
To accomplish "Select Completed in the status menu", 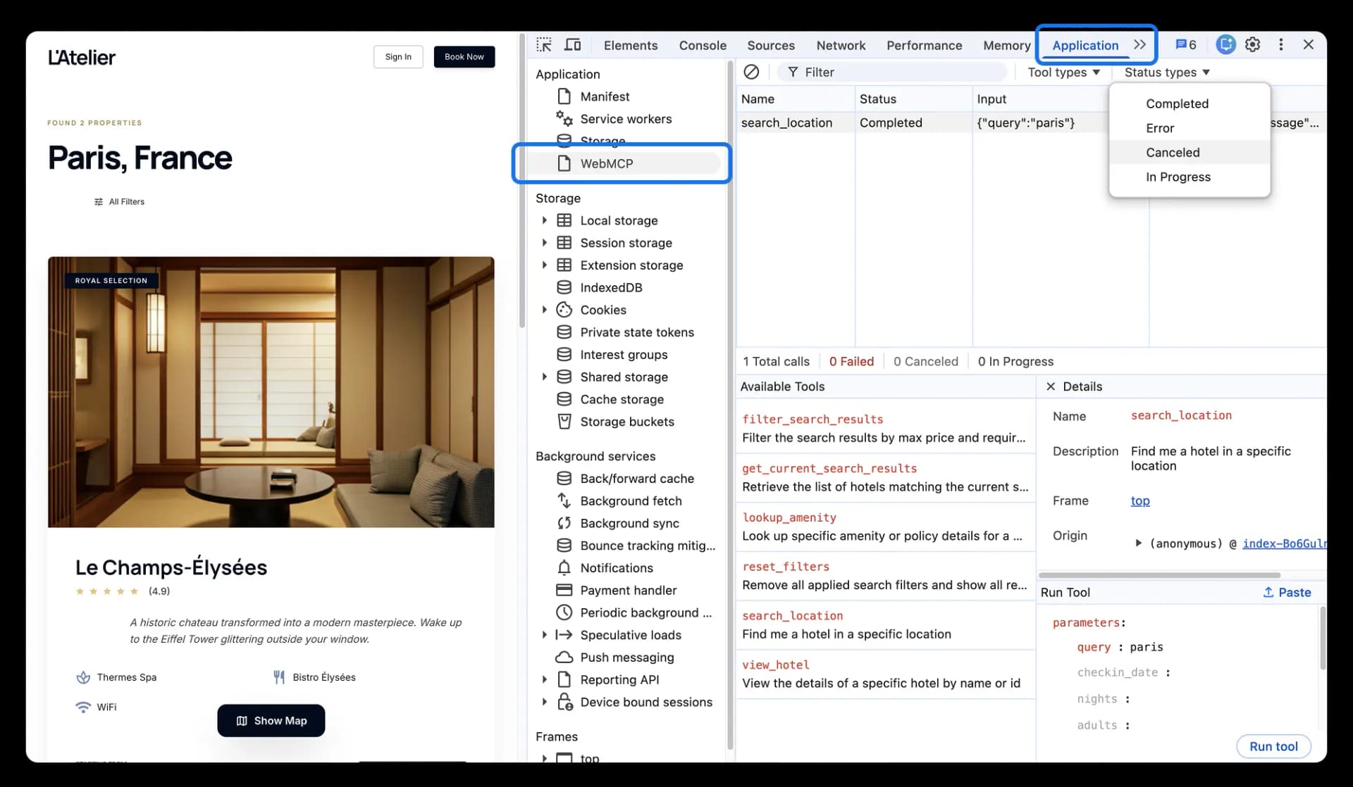I will click(x=1190, y=103).
